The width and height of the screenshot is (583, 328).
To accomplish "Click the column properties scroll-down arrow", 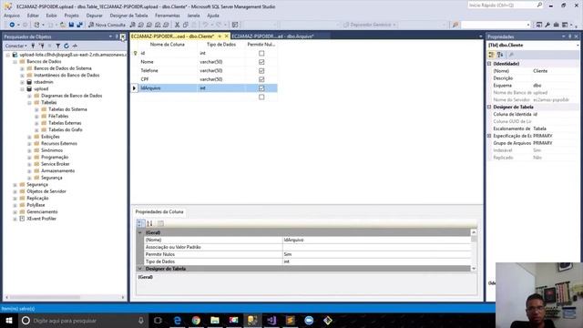I will pos(474,269).
